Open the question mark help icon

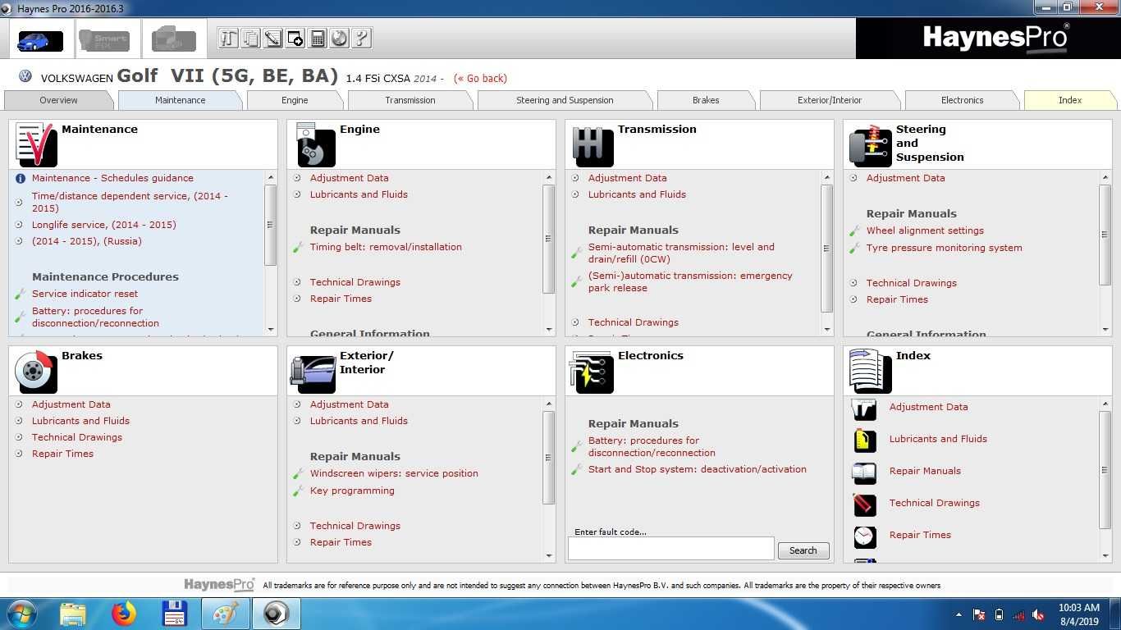pyautogui.click(x=361, y=38)
